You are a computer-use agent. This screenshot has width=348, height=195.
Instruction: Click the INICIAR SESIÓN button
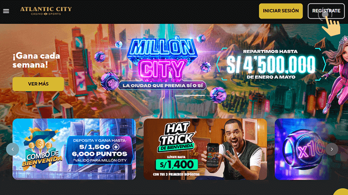pos(281,11)
